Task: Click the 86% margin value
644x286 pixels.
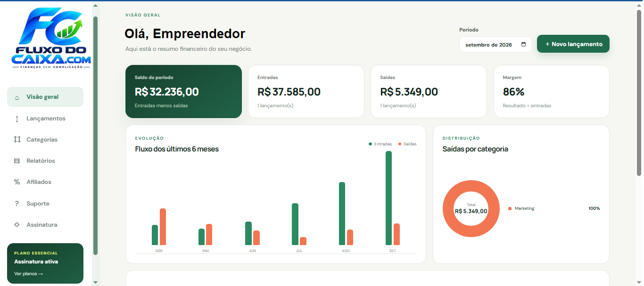Action: coord(513,92)
